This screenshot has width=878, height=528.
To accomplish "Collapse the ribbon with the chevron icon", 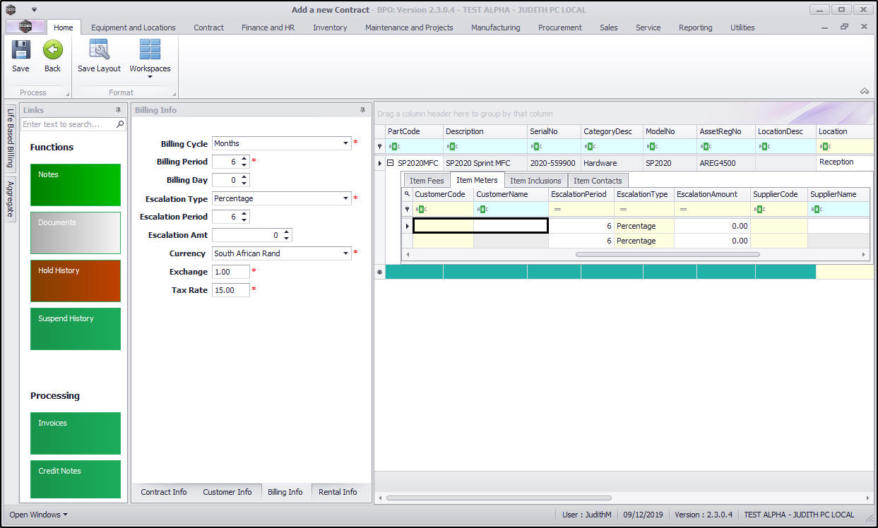I will click(x=864, y=92).
